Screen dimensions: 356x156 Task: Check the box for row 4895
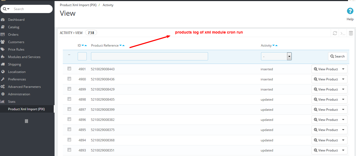point(69,129)
